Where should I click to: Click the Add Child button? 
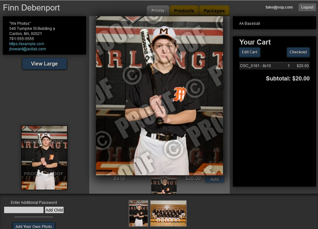[54, 210]
